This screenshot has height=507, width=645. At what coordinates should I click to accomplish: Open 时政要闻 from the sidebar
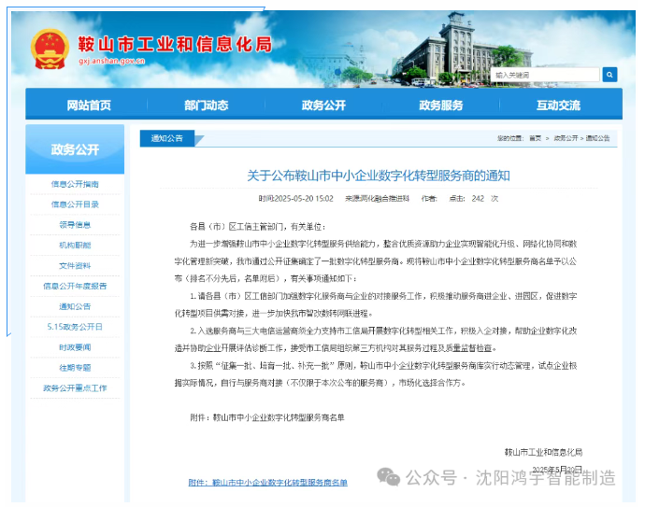pyautogui.click(x=75, y=346)
